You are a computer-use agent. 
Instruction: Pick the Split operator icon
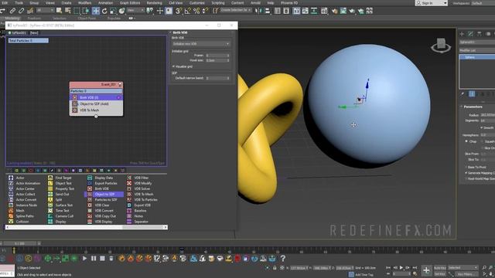[50, 199]
